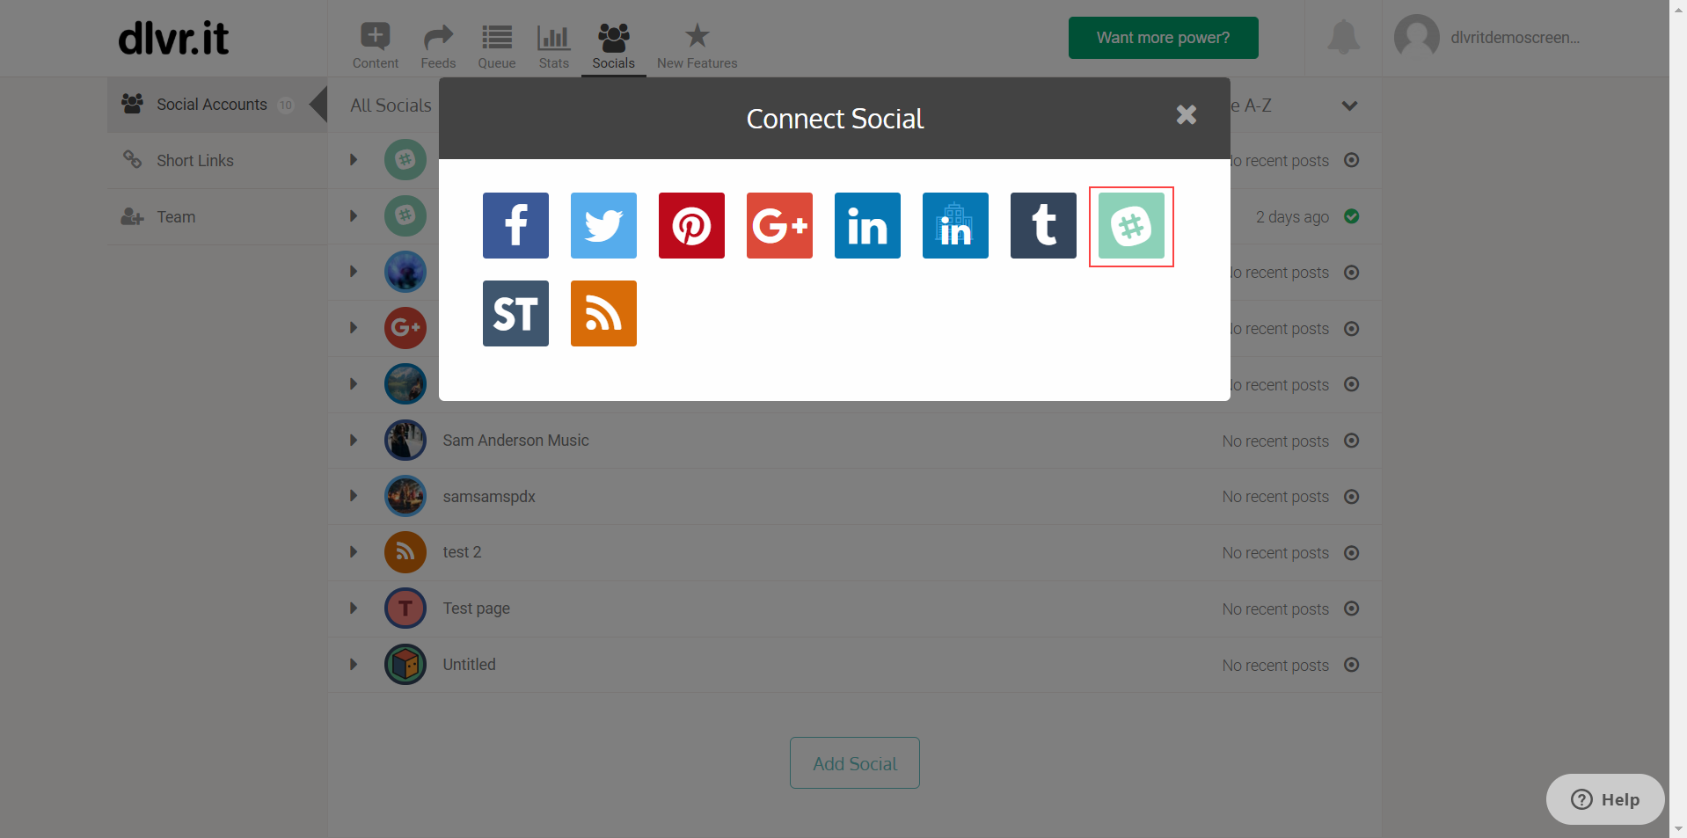Expand the Test page row
The height and width of the screenshot is (838, 1687).
pos(354,608)
